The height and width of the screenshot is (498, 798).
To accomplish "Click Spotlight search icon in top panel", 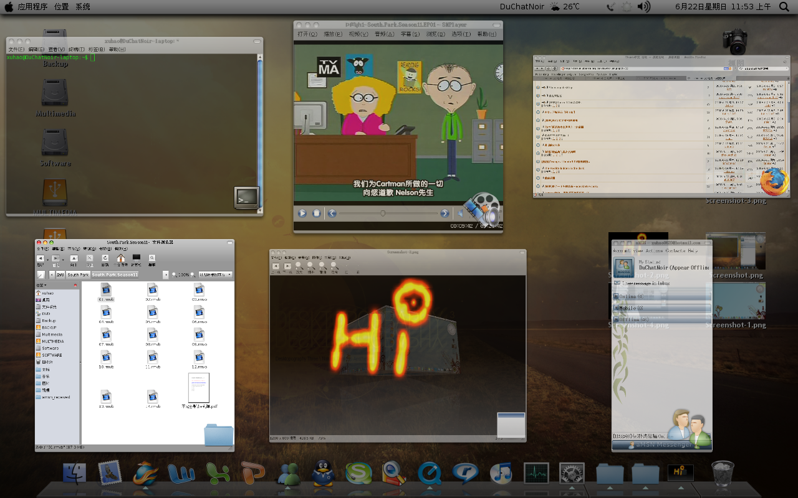I will (784, 7).
